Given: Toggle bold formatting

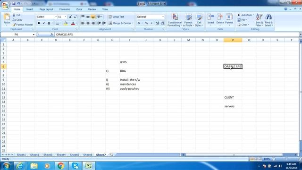Looking at the screenshot, I should pyautogui.click(x=39, y=23).
